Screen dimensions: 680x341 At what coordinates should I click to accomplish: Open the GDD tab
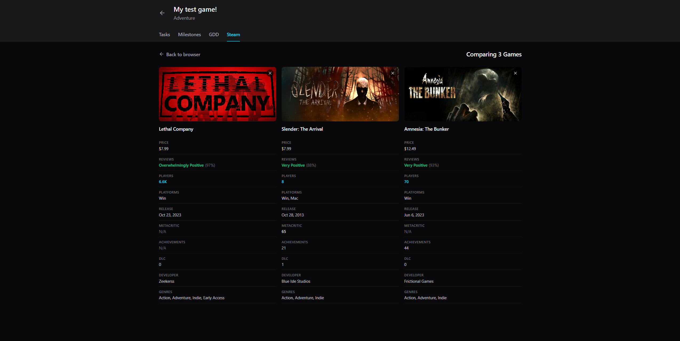[214, 35]
